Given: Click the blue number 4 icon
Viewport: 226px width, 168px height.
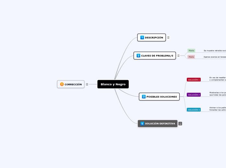Looking at the screenshot, I should [142, 123].
